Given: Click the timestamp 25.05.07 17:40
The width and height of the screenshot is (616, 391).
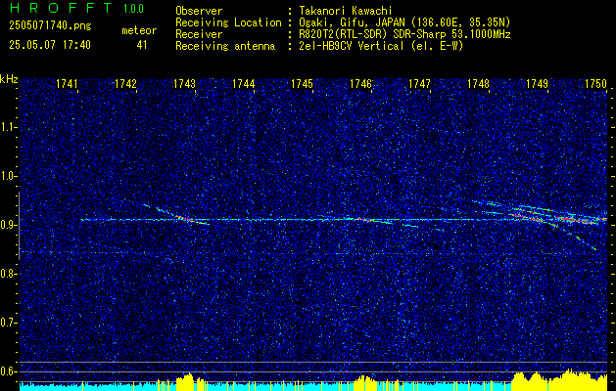Looking at the screenshot, I should [x=50, y=45].
